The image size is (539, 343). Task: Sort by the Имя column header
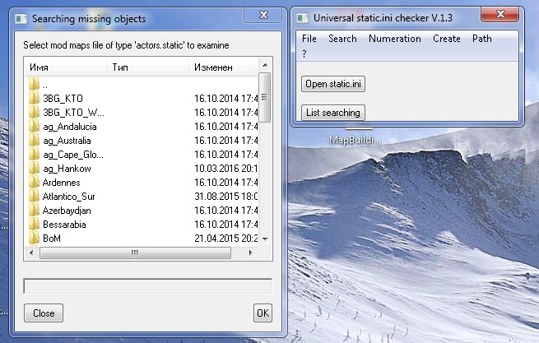65,67
